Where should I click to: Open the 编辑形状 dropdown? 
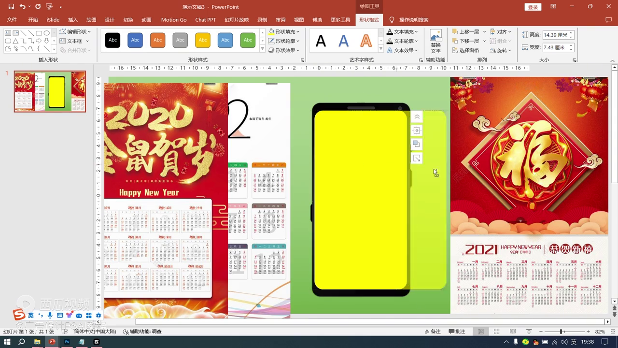click(x=76, y=32)
